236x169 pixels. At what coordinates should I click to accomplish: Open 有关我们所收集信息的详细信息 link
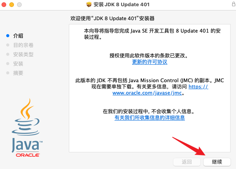coord(150,117)
